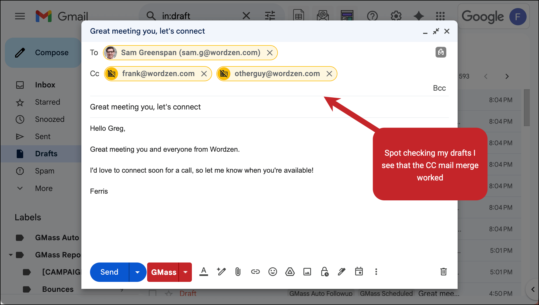This screenshot has width=539, height=305.
Task: Expand the More item in the sidebar
Action: point(43,188)
